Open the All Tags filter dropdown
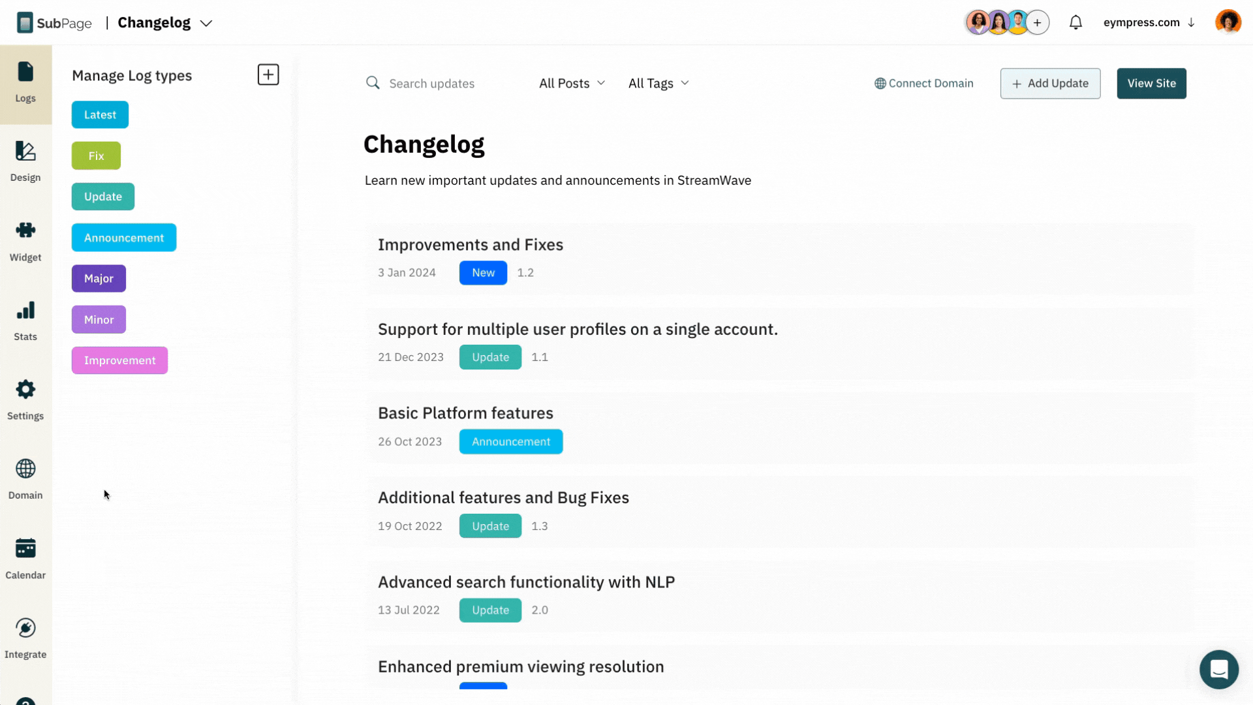This screenshot has width=1253, height=705. [658, 84]
